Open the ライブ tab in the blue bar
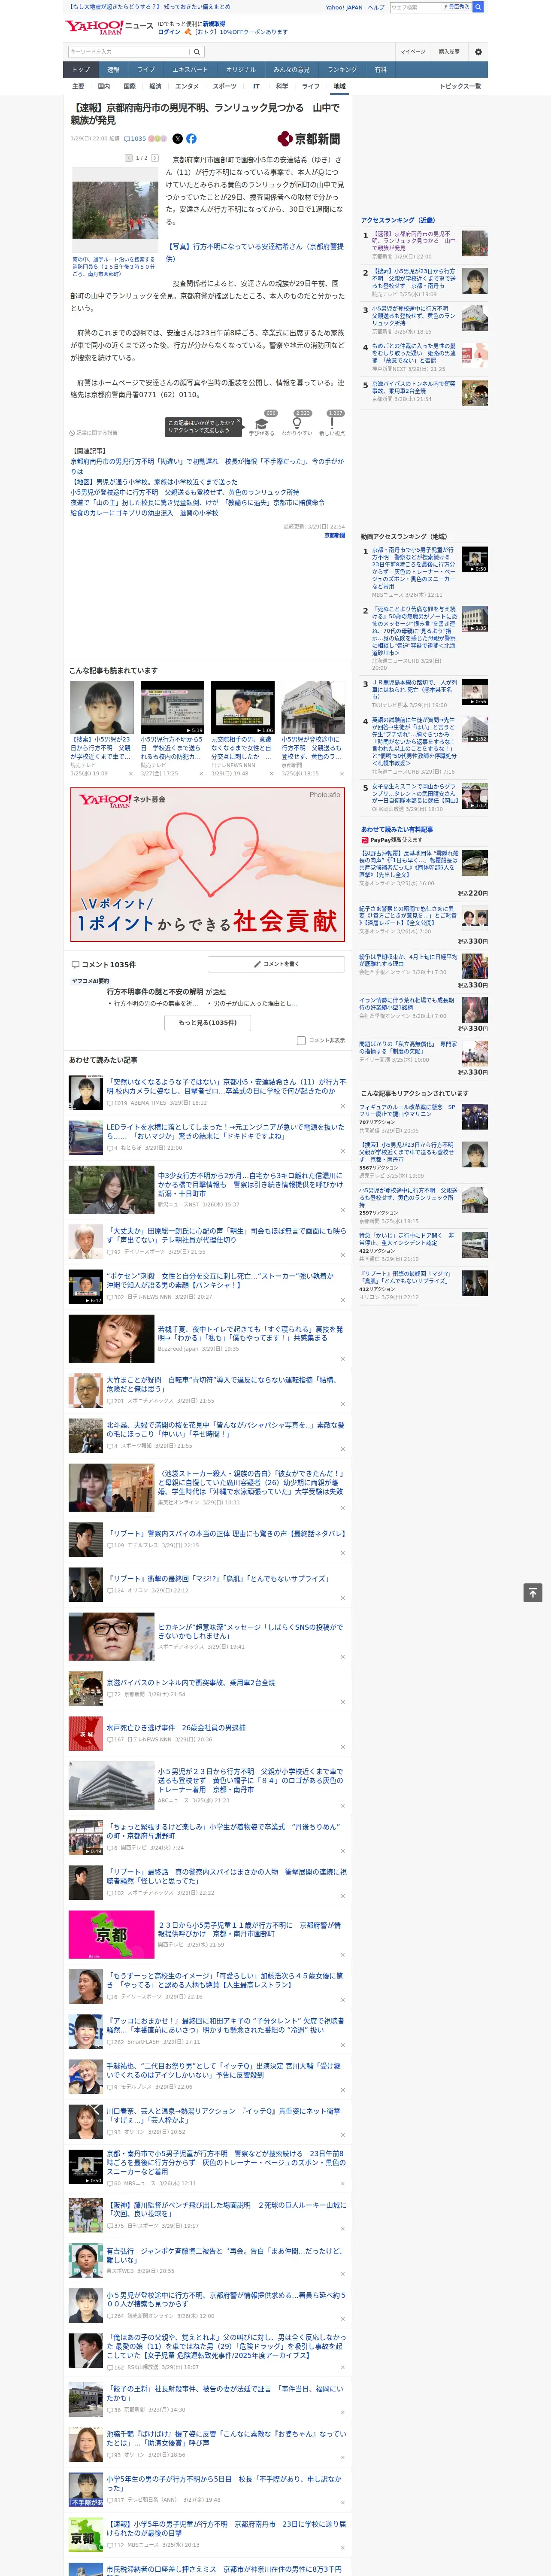 [x=146, y=70]
